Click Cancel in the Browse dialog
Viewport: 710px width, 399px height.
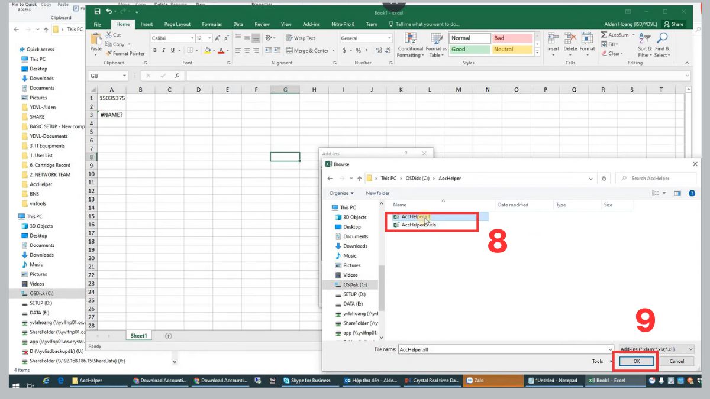(x=676, y=361)
